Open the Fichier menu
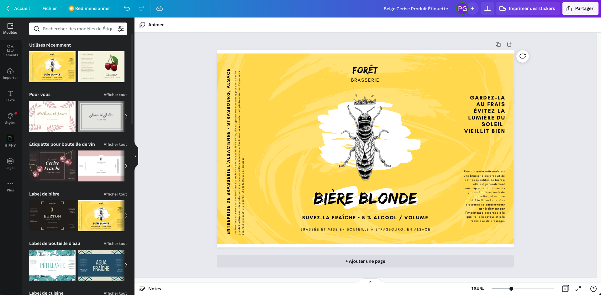 pyautogui.click(x=50, y=8)
